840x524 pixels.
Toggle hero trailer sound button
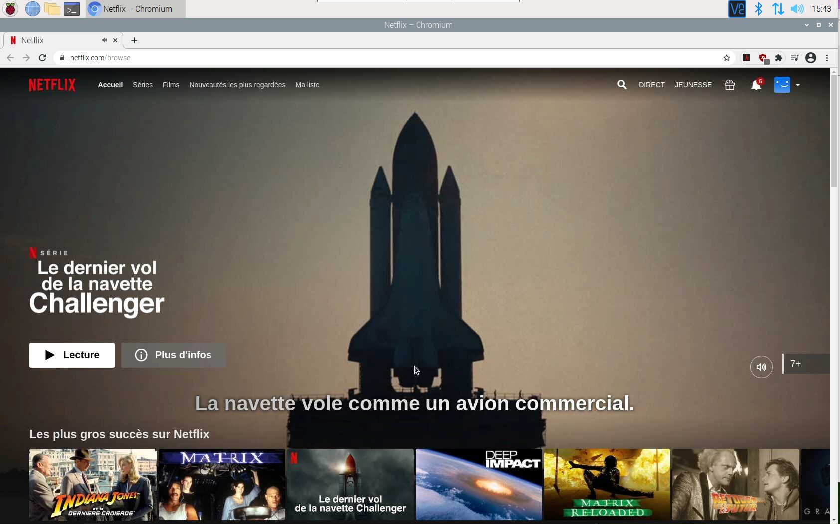click(x=761, y=367)
